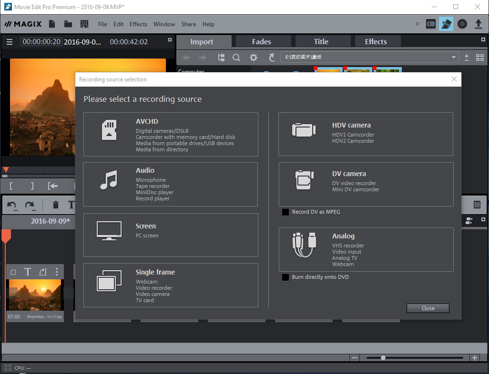Image resolution: width=489 pixels, height=374 pixels.
Task: Navigate forward in the Import browser
Action: [x=203, y=58]
